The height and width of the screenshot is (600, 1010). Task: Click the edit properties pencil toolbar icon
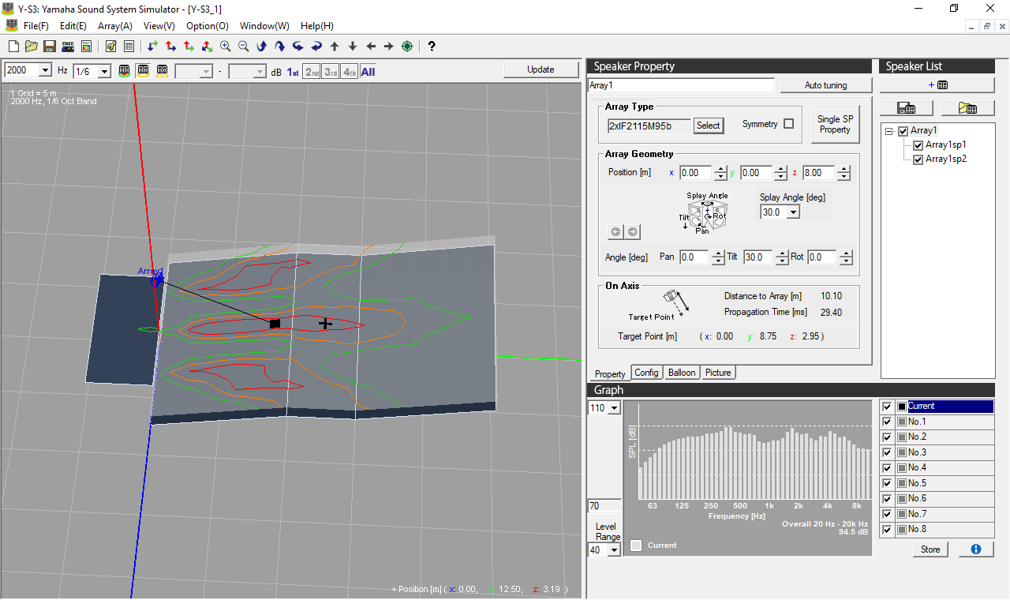coord(110,46)
